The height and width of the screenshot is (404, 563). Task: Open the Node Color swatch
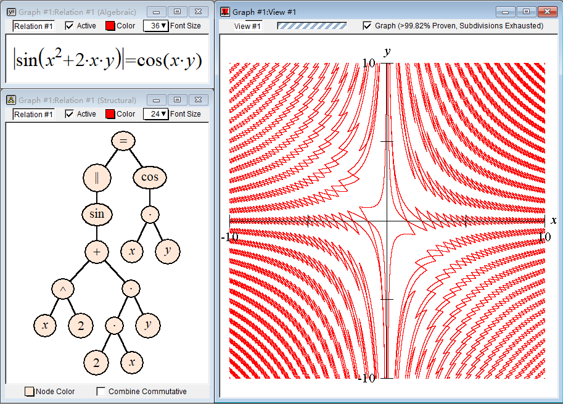[x=30, y=392]
